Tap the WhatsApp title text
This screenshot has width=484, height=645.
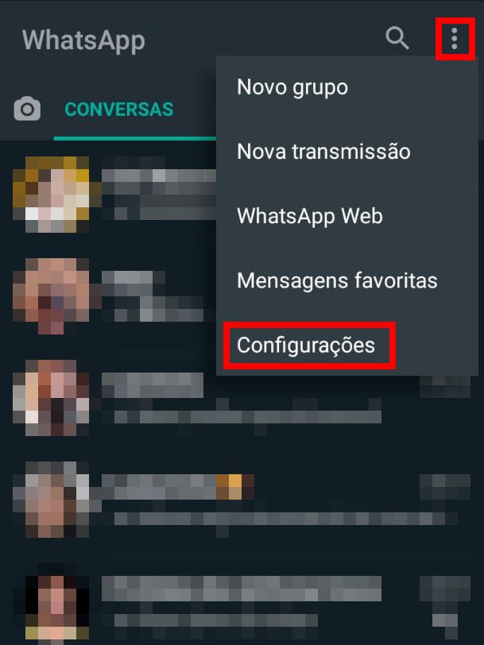pyautogui.click(x=83, y=41)
